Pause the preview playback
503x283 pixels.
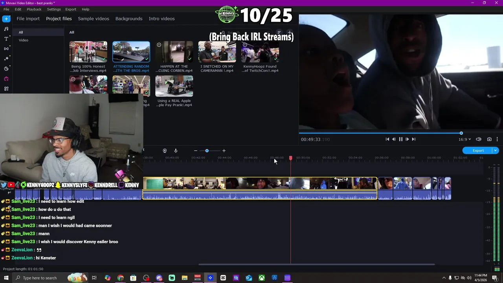click(x=400, y=139)
